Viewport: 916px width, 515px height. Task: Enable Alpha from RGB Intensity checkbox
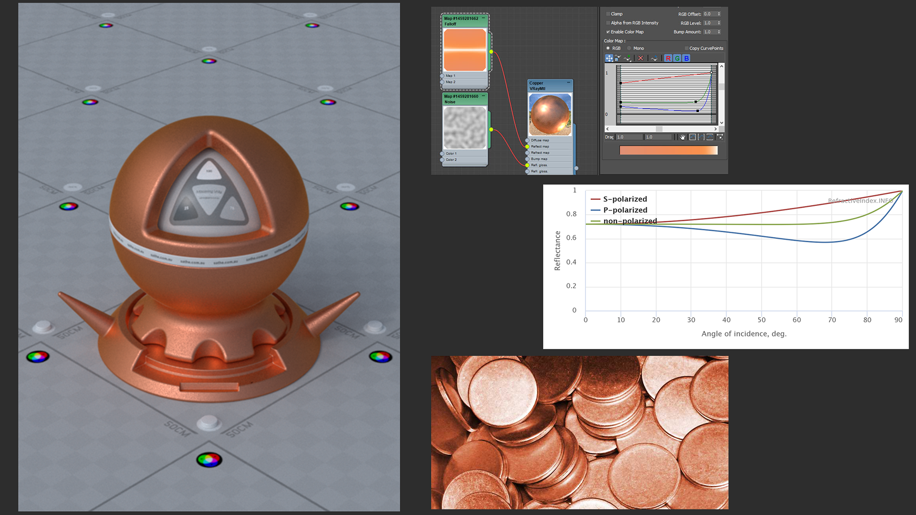[x=608, y=23]
